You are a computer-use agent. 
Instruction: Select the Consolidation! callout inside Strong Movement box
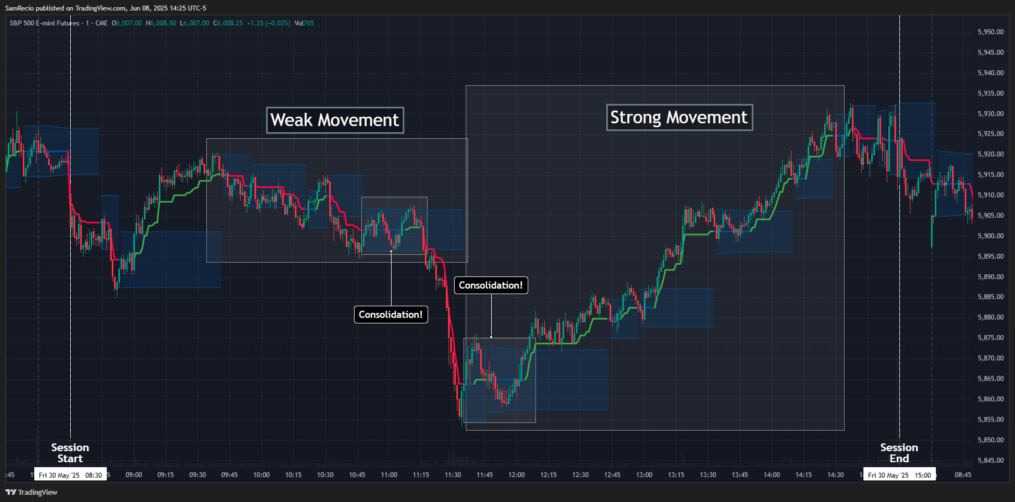[491, 285]
